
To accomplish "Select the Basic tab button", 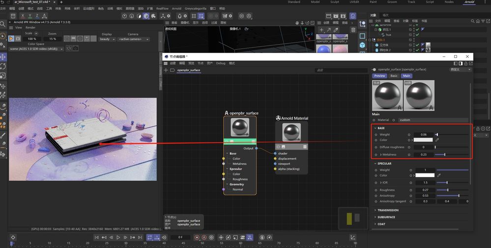I will coord(394,76).
